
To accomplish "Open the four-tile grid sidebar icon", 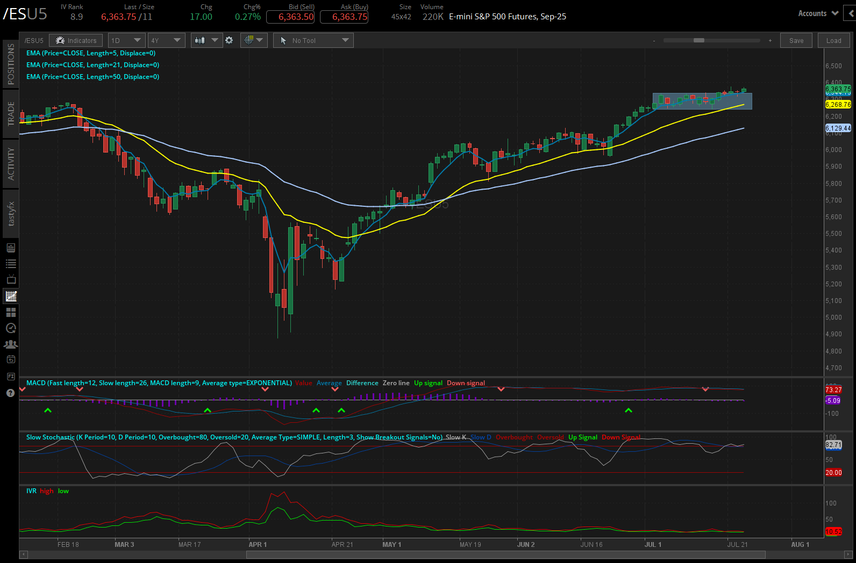I will coord(11,312).
